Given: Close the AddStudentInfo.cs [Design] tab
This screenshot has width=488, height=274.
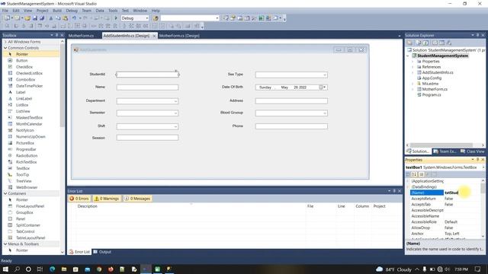Looking at the screenshot, I should point(154,36).
